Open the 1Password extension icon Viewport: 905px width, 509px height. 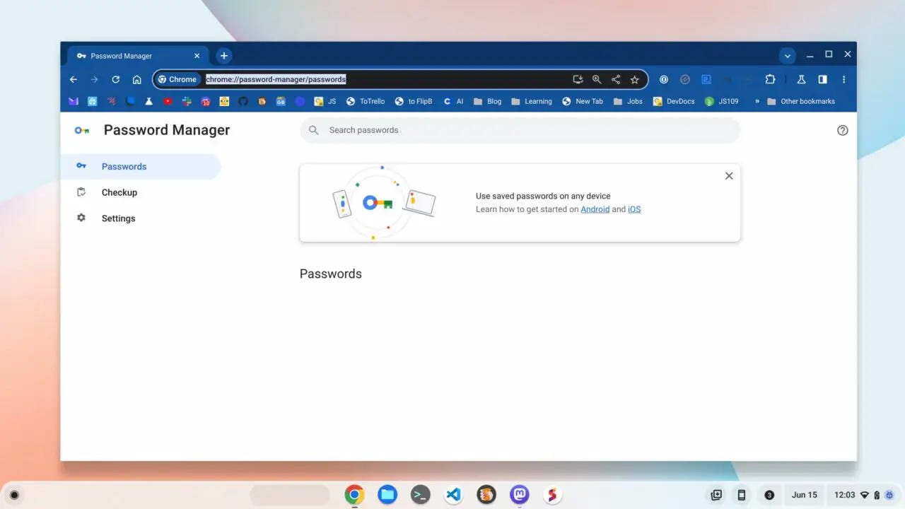663,80
